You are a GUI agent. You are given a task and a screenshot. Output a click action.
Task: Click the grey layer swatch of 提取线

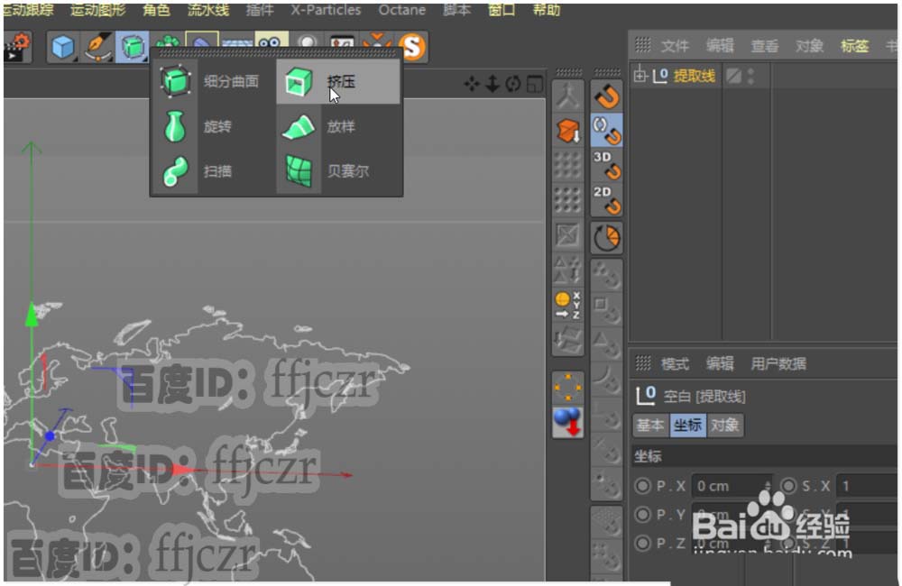(733, 76)
